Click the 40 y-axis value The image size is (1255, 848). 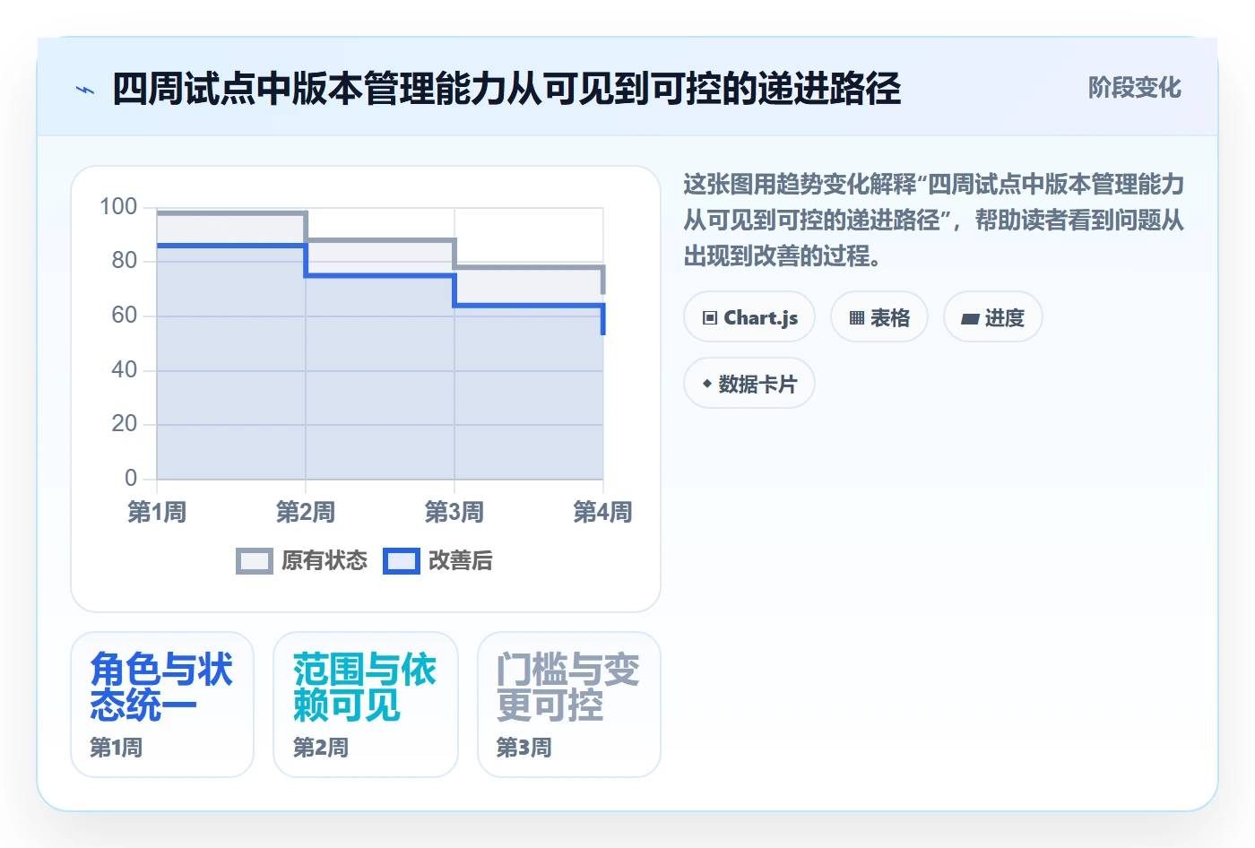(x=125, y=370)
